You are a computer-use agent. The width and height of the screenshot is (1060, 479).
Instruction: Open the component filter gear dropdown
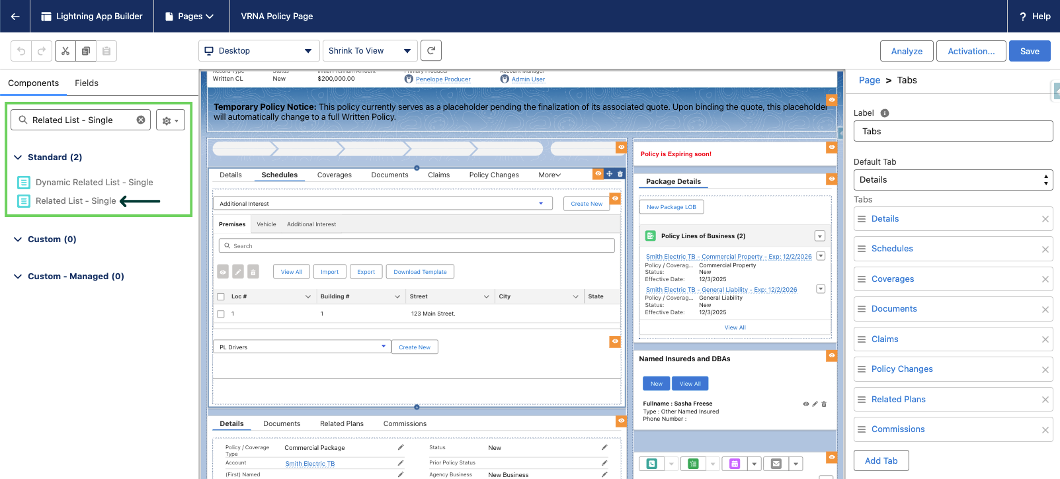(x=171, y=120)
